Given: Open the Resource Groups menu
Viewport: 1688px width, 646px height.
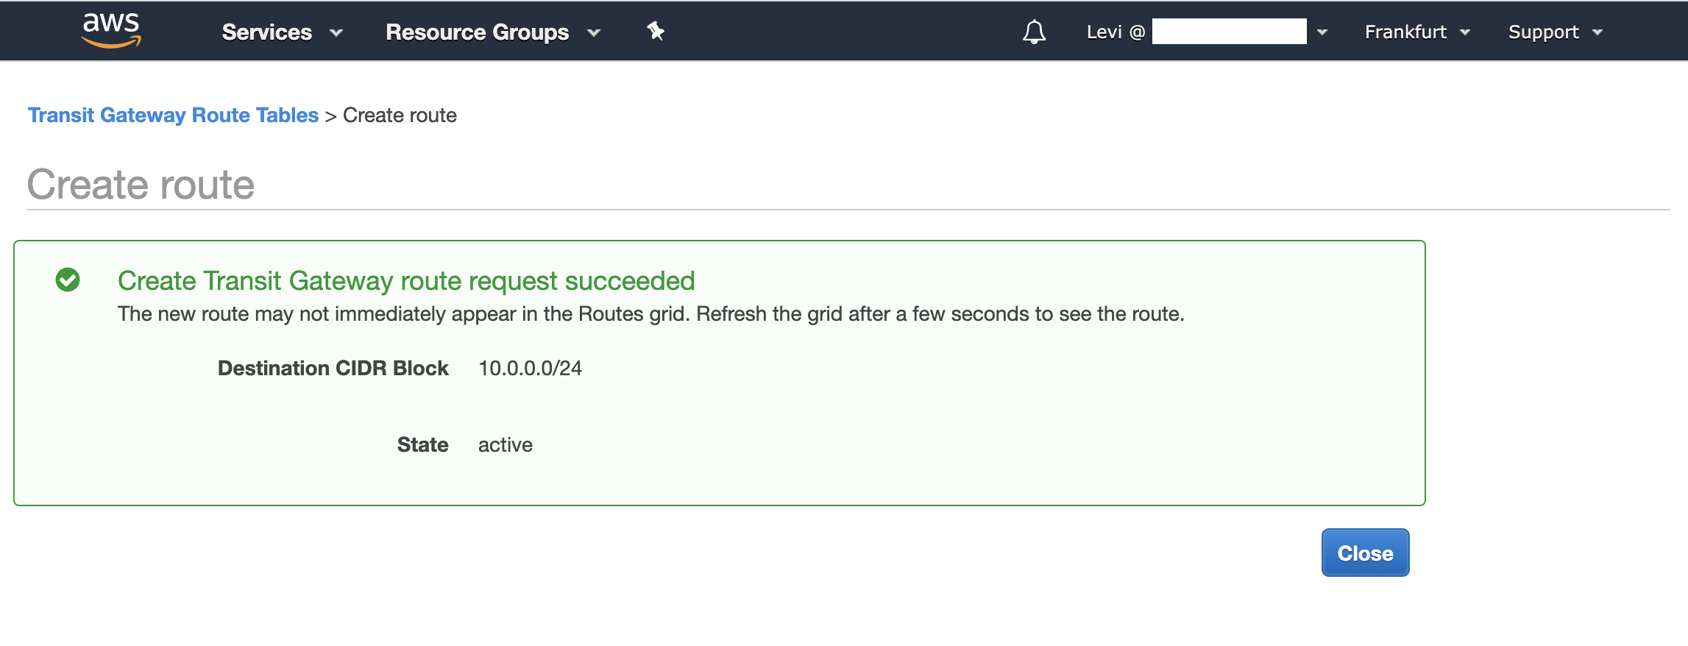Looking at the screenshot, I should point(478,32).
